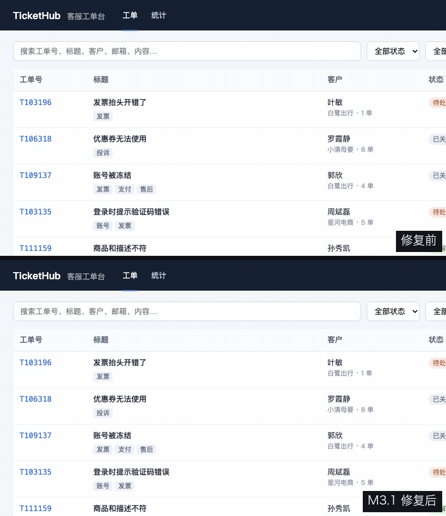Open ticket T103196 in the 修复后 panel
This screenshot has width=446, height=516.
35,363
